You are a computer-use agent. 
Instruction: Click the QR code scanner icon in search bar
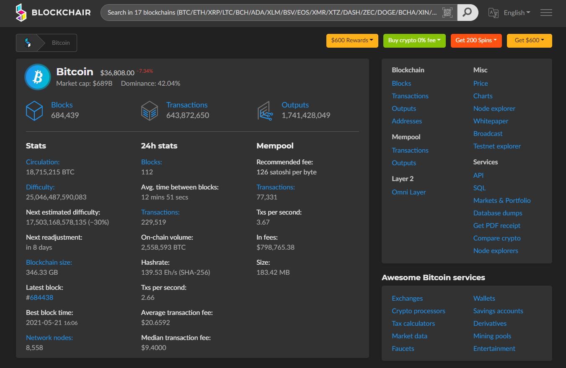(447, 13)
